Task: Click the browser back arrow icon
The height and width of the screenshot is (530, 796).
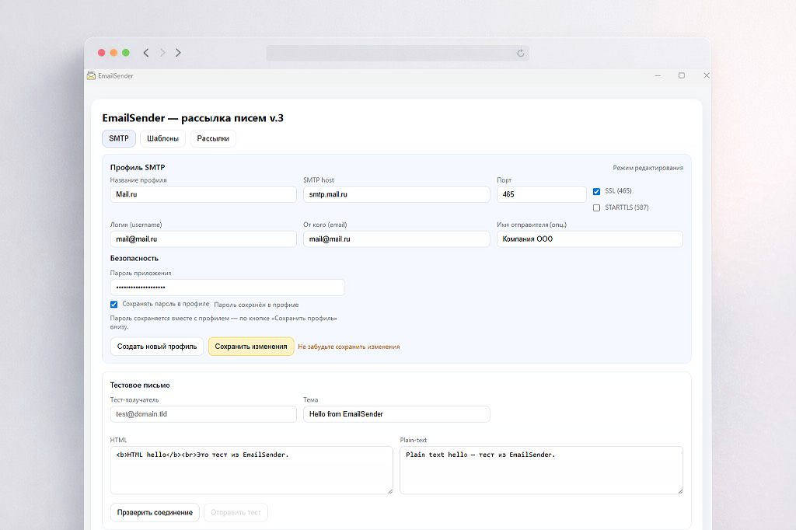Action: pyautogui.click(x=146, y=53)
